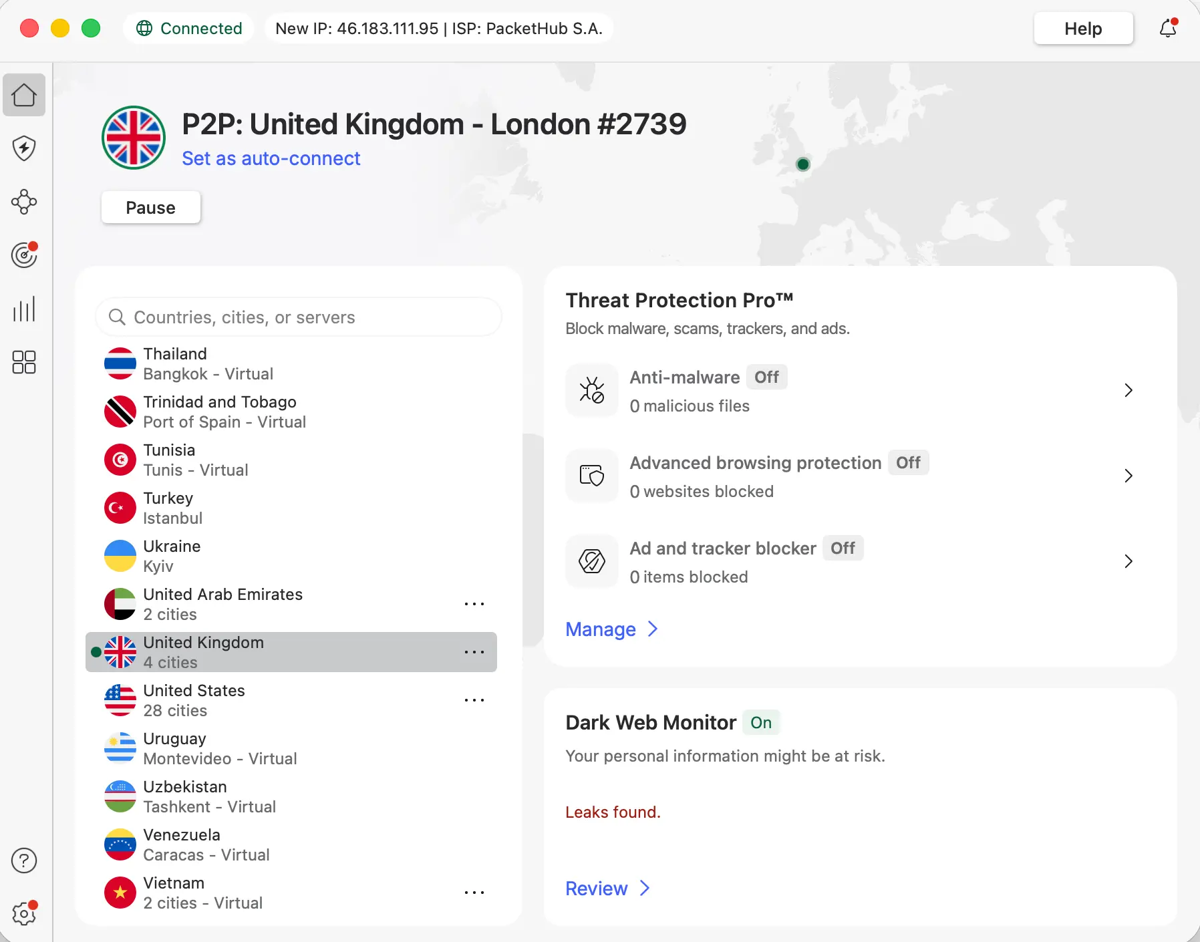Open the help question mark icon
The width and height of the screenshot is (1200, 942).
tap(24, 860)
